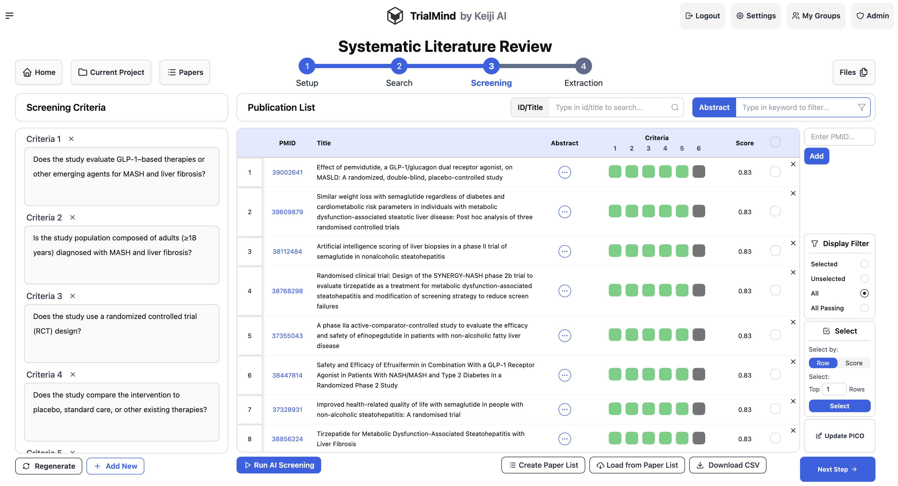
Task: Open the Files panel icon button
Action: 853,72
